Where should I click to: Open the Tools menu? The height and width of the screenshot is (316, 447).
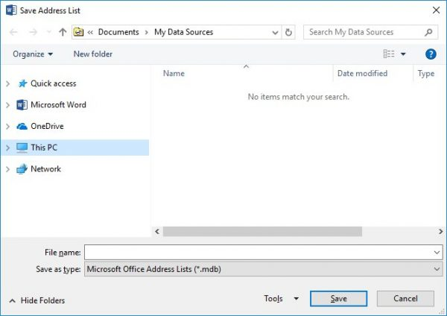pyautogui.click(x=281, y=298)
